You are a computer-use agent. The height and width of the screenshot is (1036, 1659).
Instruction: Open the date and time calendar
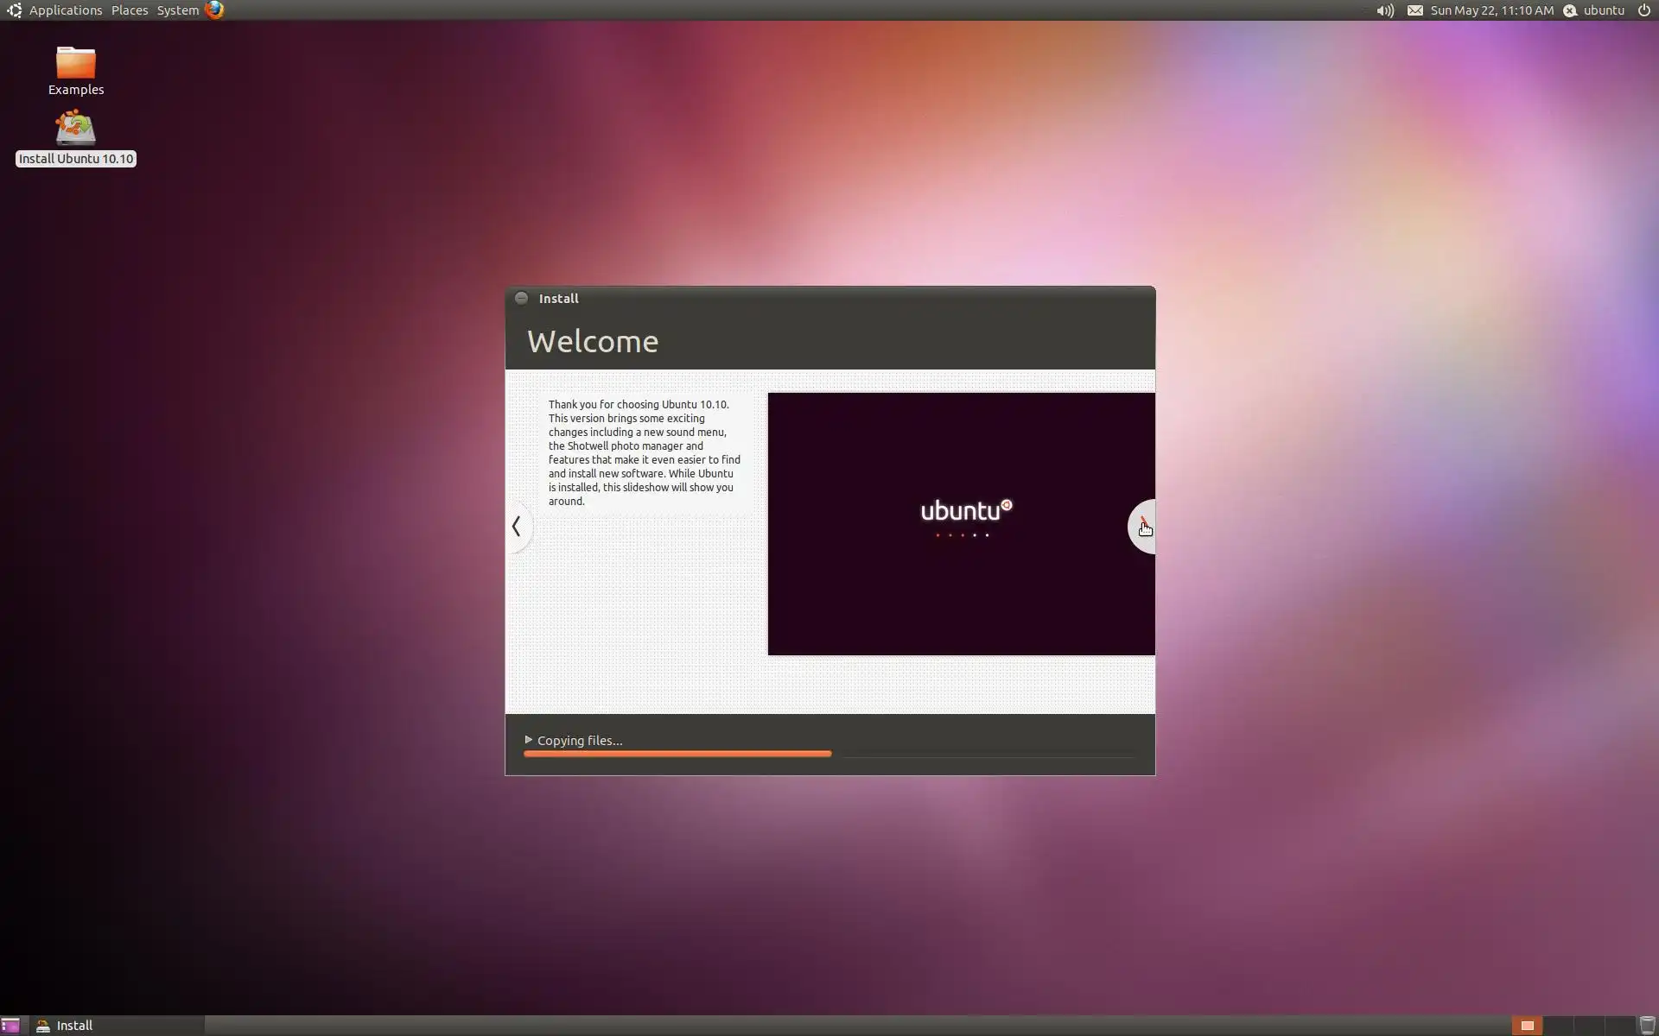[1491, 10]
